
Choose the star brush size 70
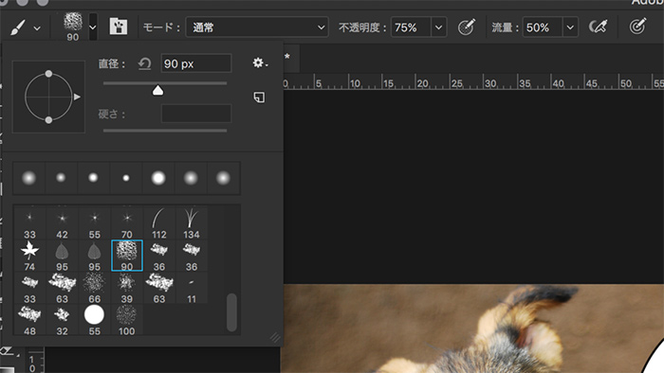(x=126, y=223)
